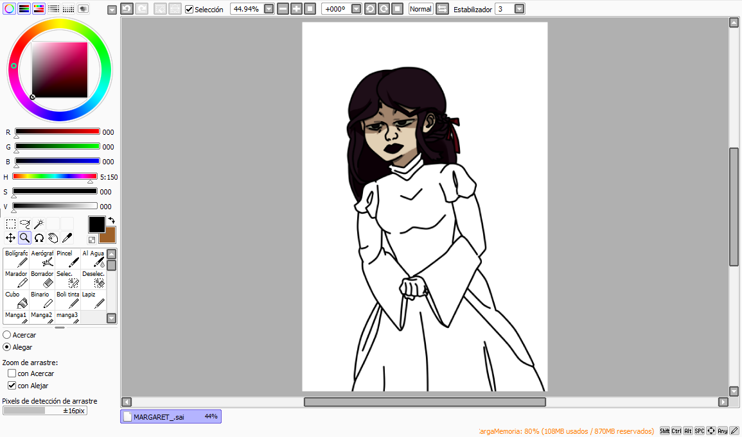The image size is (742, 437).
Task: Flip the canvas horizontally
Action: pyautogui.click(x=442, y=9)
